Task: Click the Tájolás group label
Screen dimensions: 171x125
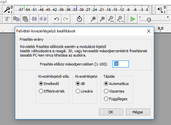Action: coord(109,76)
